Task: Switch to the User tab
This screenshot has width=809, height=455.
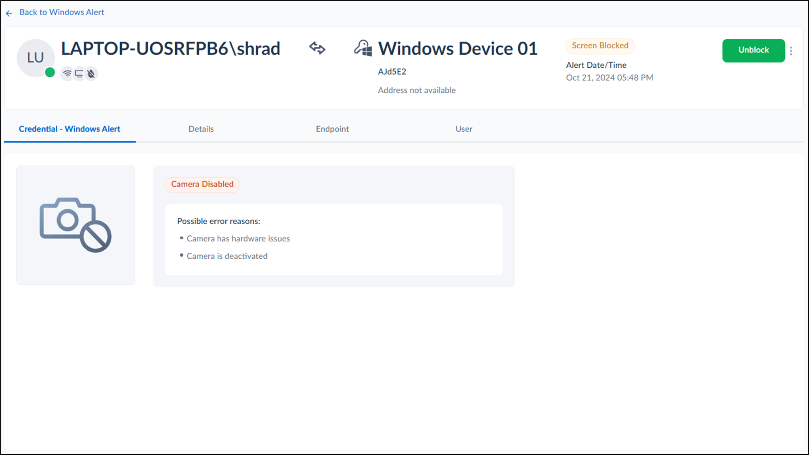Action: click(464, 129)
